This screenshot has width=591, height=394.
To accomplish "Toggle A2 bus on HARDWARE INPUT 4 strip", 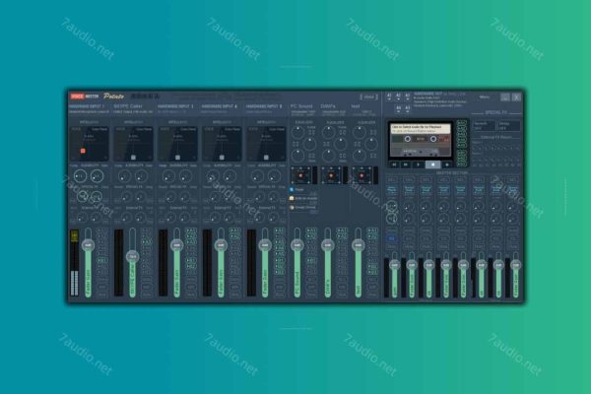I will 234,236.
